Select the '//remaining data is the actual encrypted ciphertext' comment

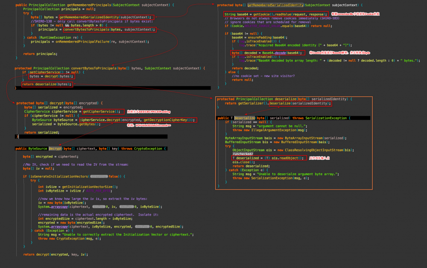click(x=98, y=215)
